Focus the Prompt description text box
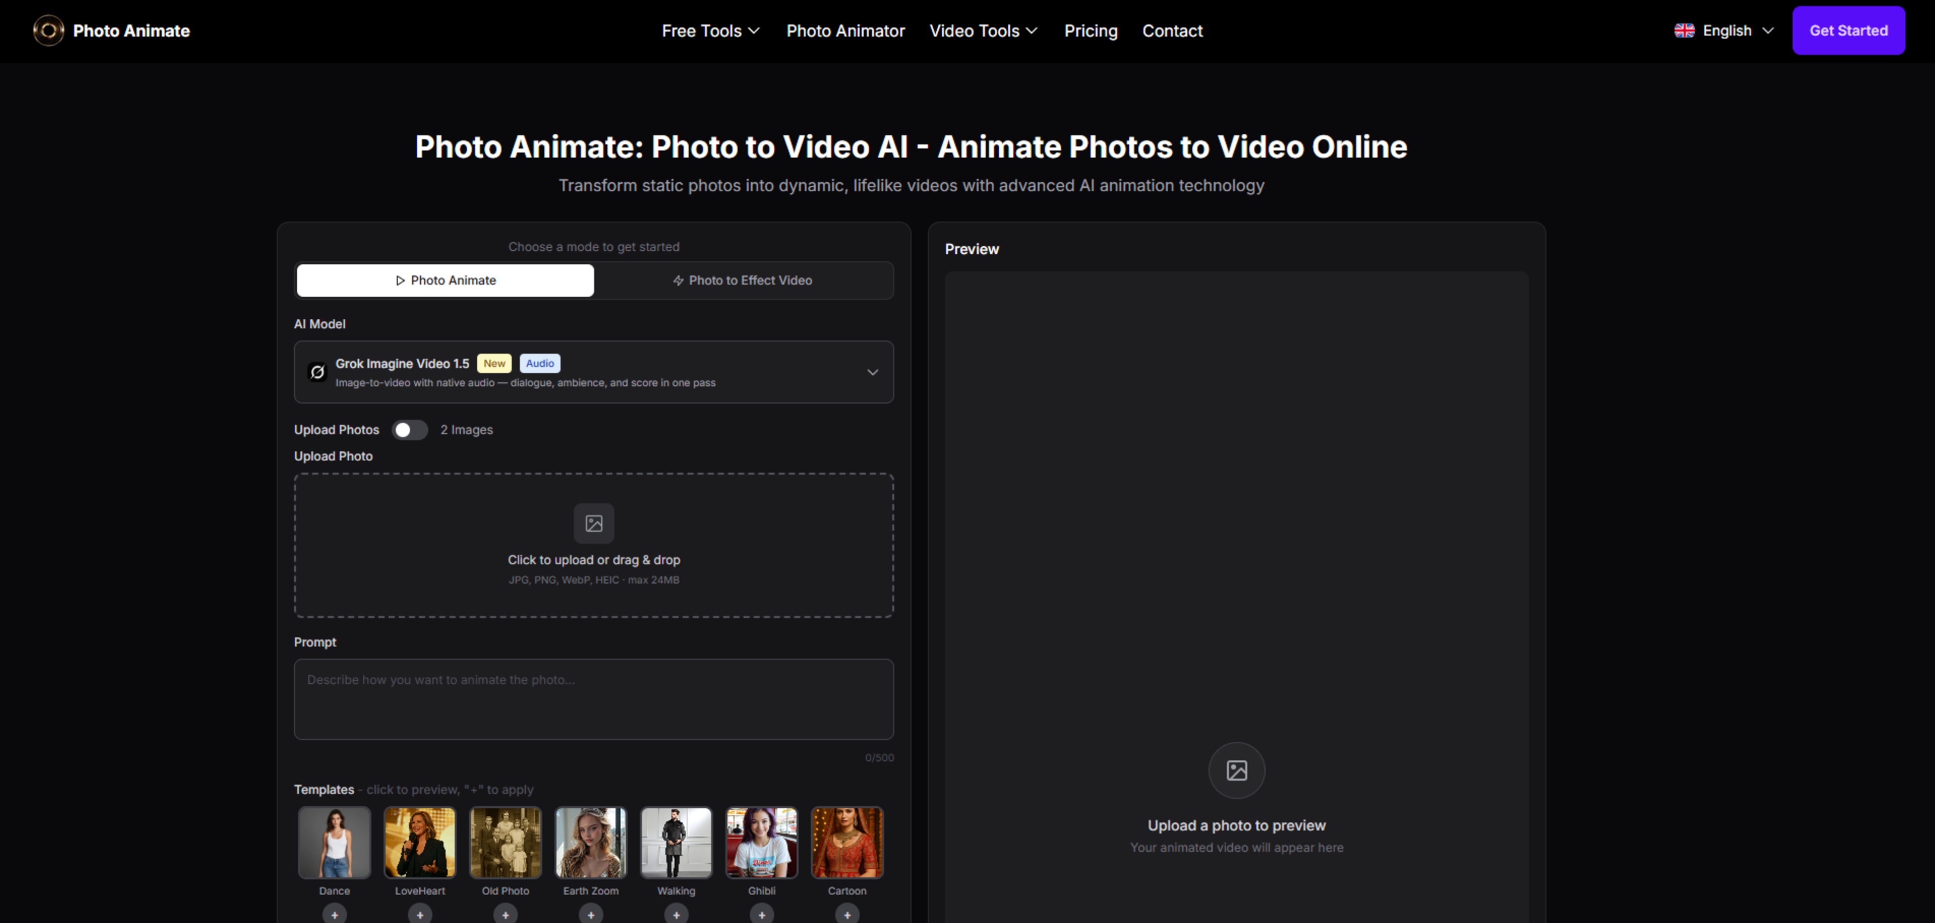Screen dimensions: 1935x923 click(594, 699)
